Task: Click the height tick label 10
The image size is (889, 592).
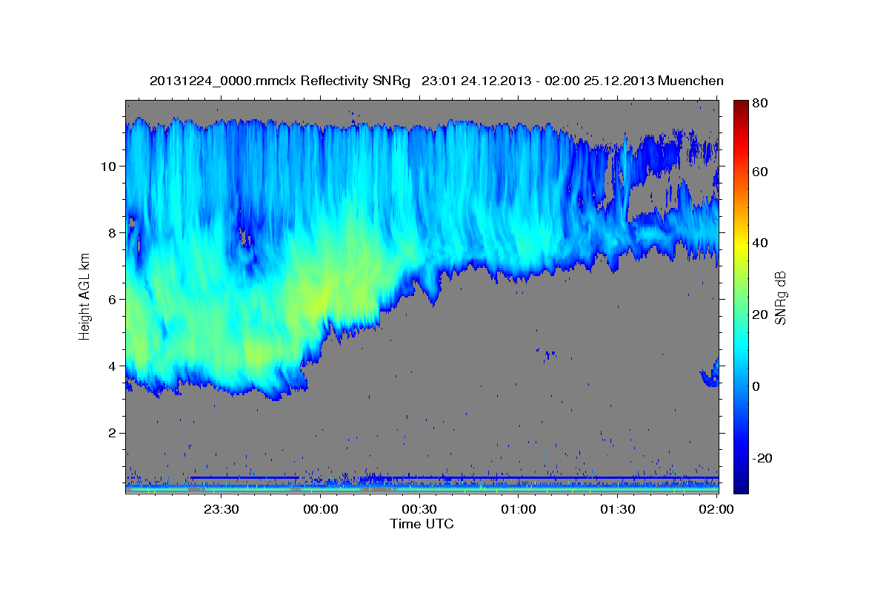Action: (109, 166)
